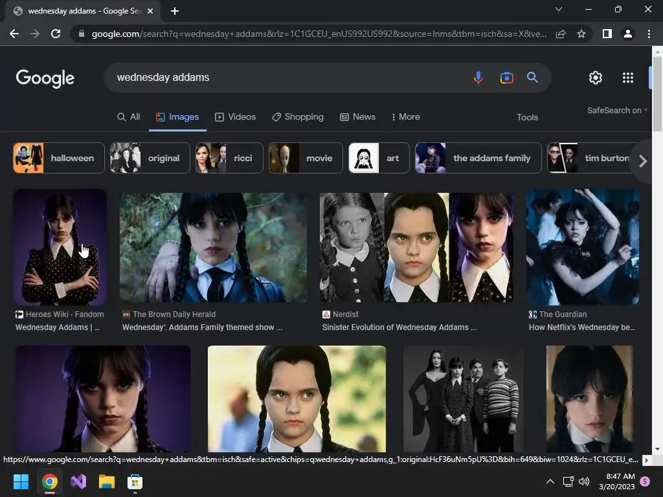Click 'How Netflix's Wednesday be...' title
Viewport: 663px width, 497px height.
(582, 327)
